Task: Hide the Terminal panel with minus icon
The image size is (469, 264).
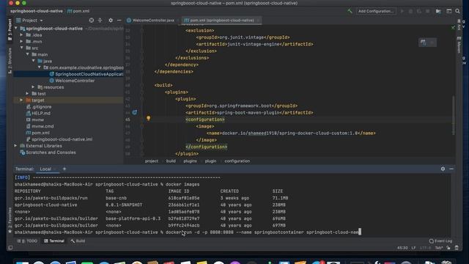Action: [451, 169]
